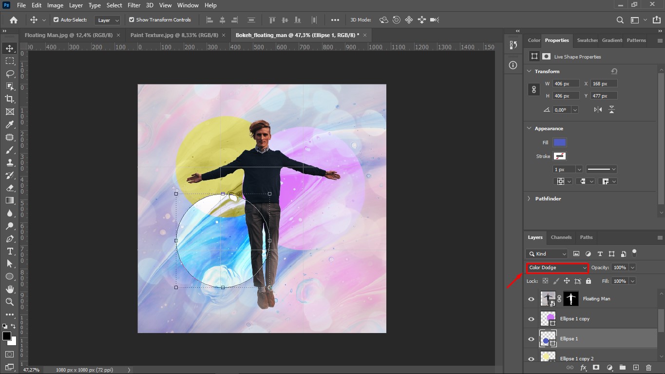Select the Rectangular Marquee tool
The width and height of the screenshot is (665, 374).
click(10, 61)
